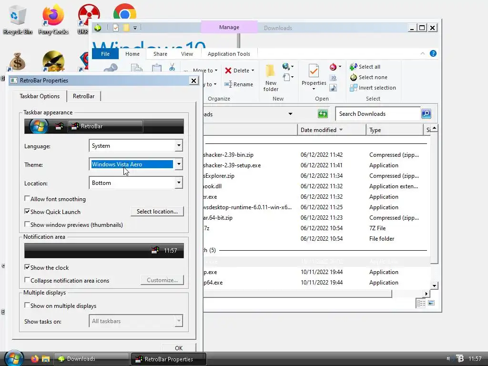The height and width of the screenshot is (366, 488).
Task: Click the TB tray icon
Action: point(460,358)
